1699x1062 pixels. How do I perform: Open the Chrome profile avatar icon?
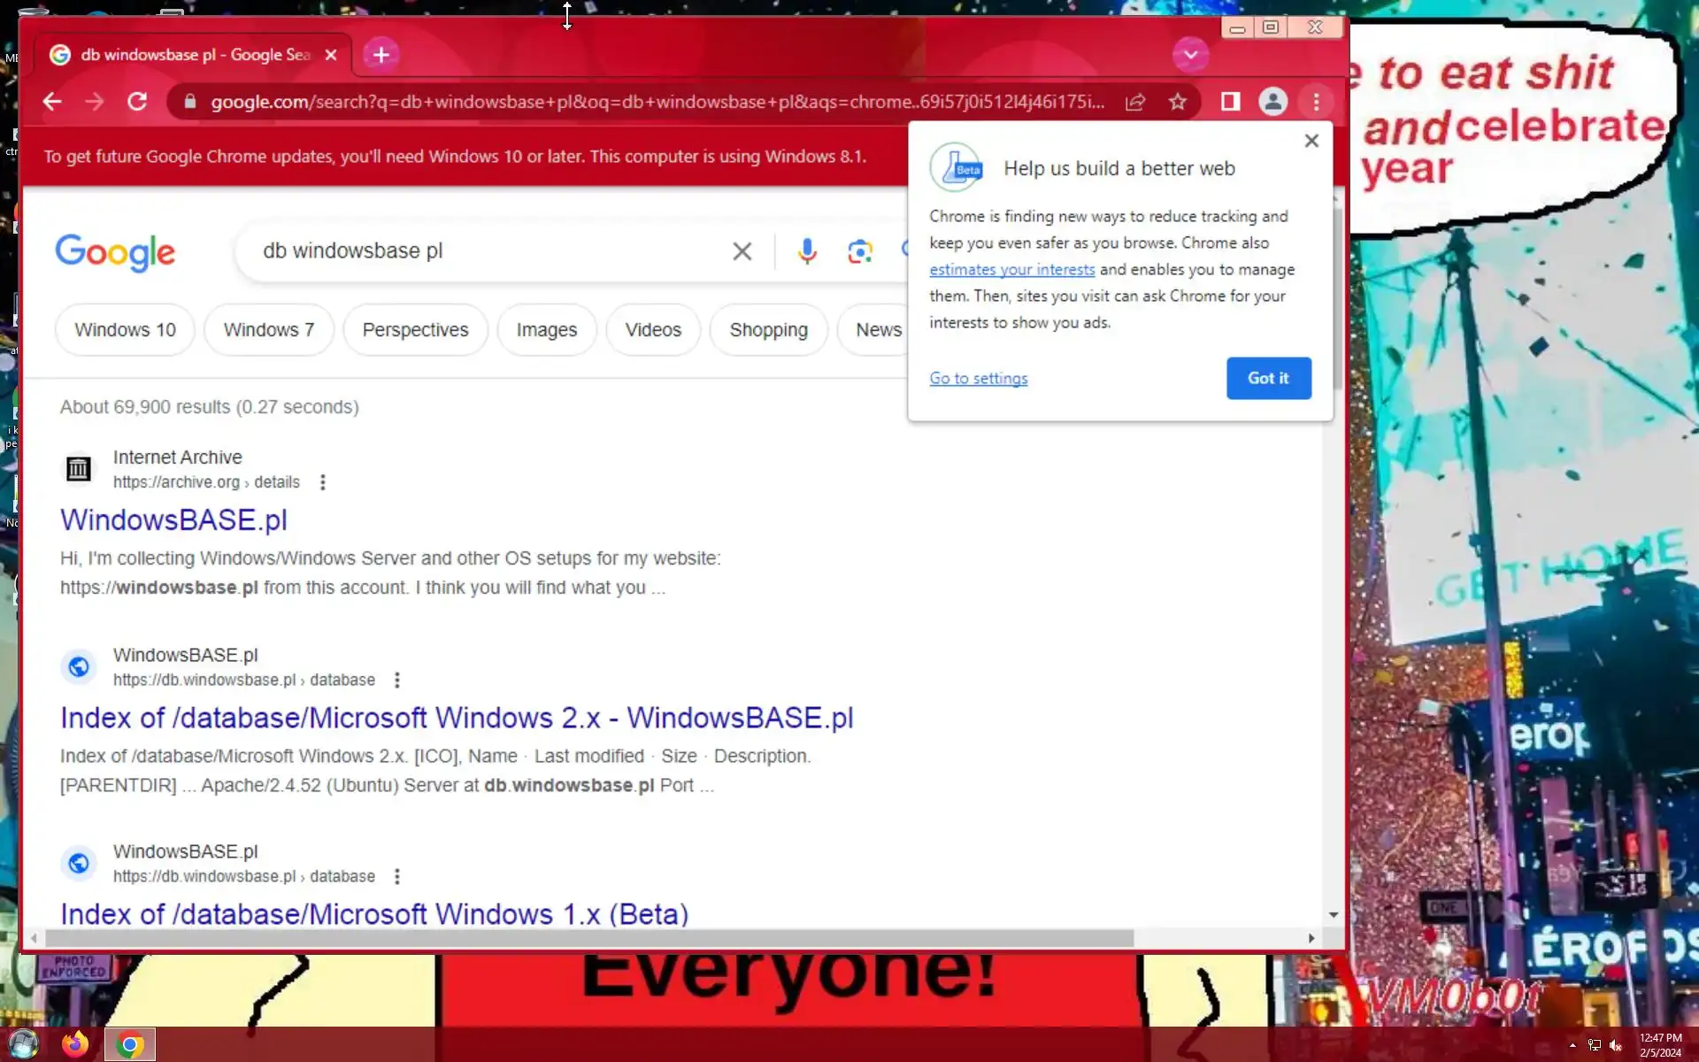(1272, 102)
